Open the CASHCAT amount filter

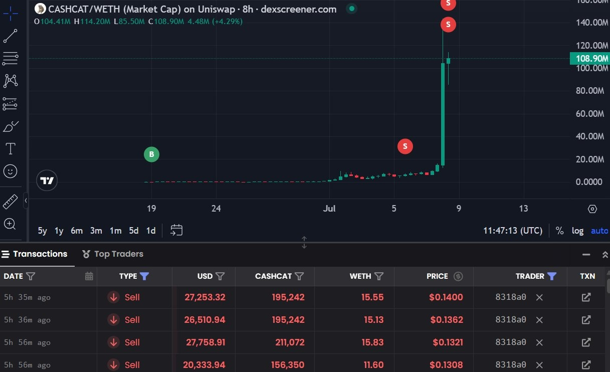coord(299,276)
